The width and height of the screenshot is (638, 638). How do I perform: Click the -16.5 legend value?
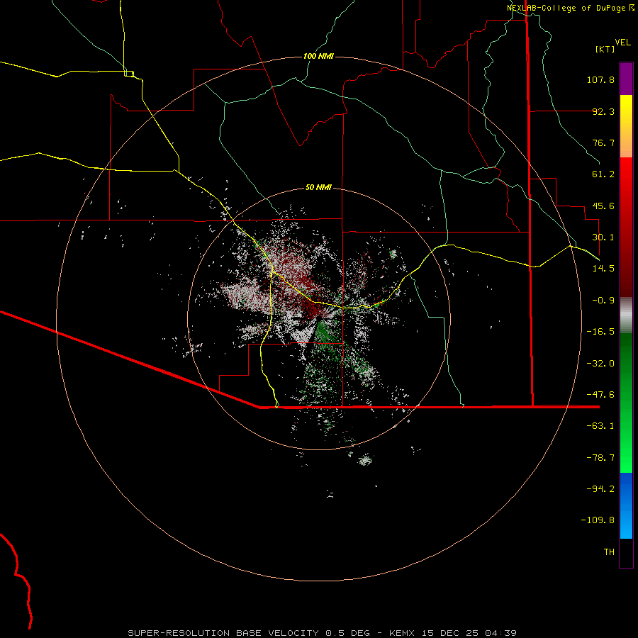(x=600, y=332)
